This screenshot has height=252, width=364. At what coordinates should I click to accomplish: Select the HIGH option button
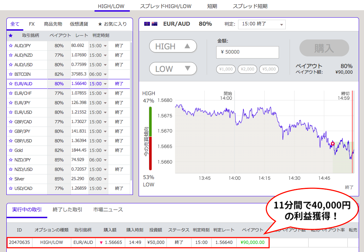click(x=172, y=46)
